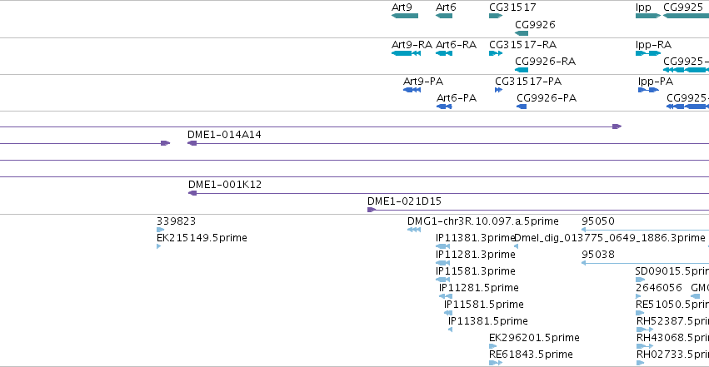Click the 95050 feature start arrow
Screen dimensions: 709x367
[584, 230]
